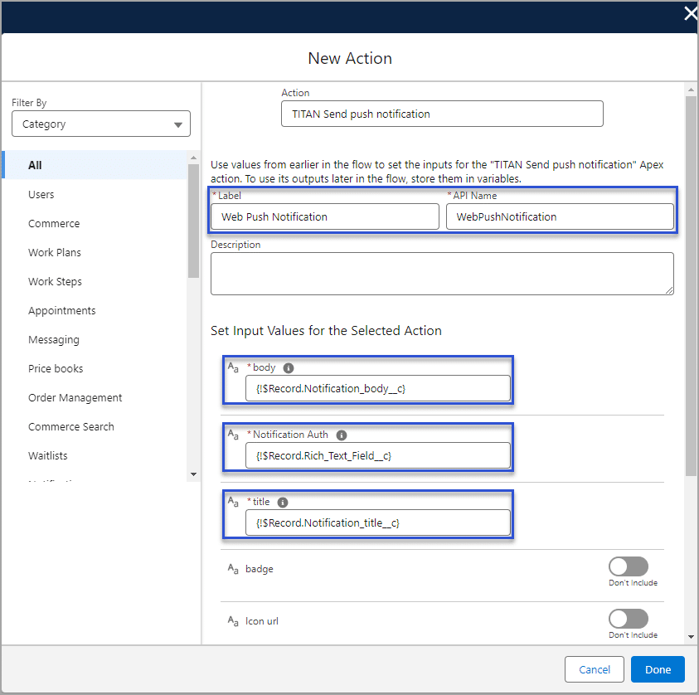Click the Label input field

tap(324, 216)
